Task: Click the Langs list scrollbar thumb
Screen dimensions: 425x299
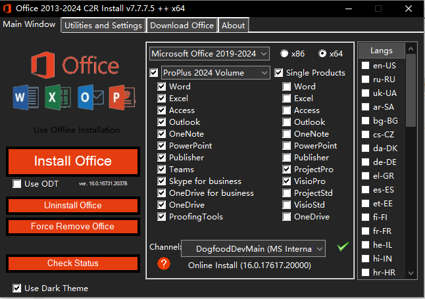Action: coord(411,90)
